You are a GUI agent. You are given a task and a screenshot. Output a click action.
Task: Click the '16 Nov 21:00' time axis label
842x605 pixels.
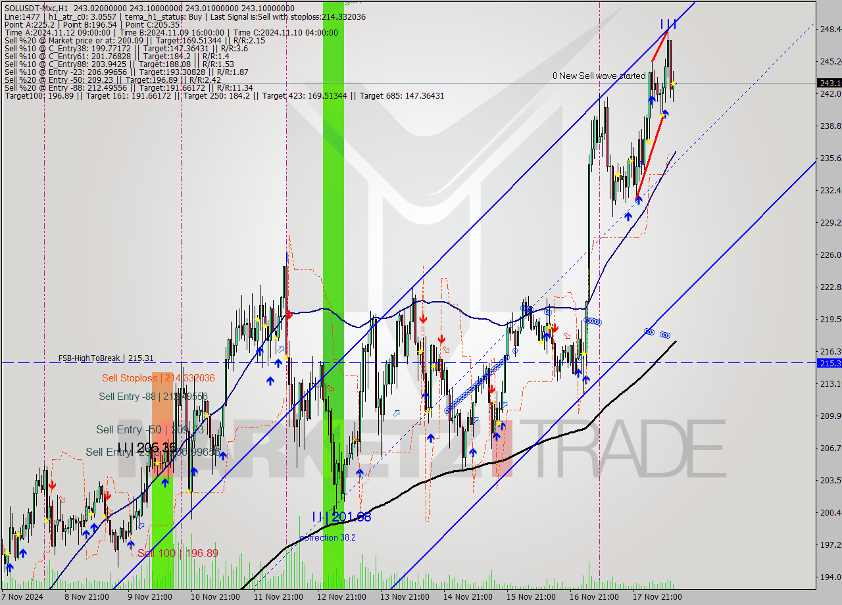pos(594,597)
